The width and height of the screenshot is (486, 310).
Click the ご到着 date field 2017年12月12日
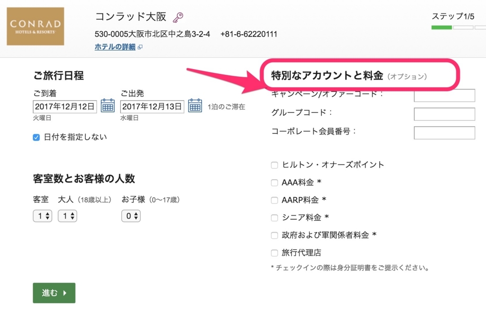(x=65, y=107)
